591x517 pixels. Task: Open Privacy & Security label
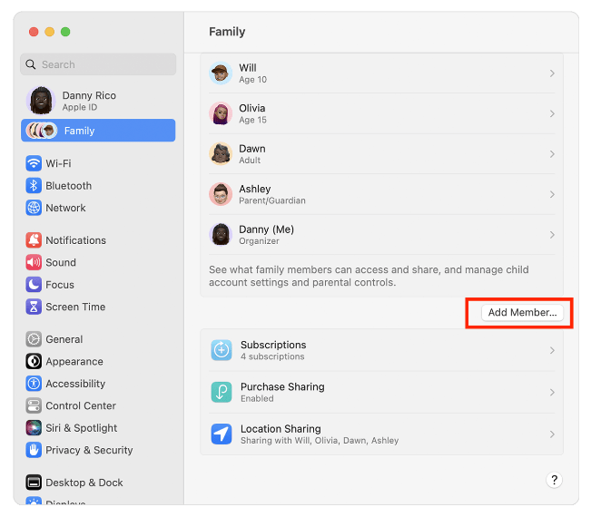point(89,451)
